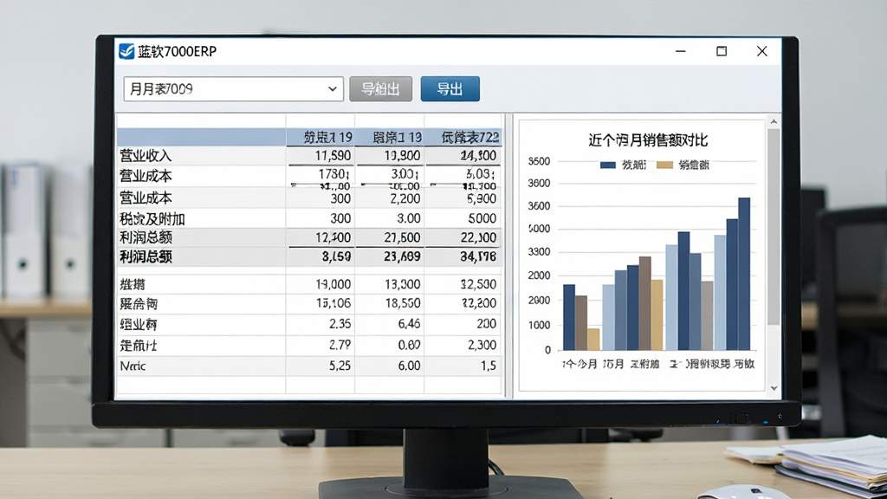Click the 3.00 cell in 税金及附加 row
Screen dimensions: 887x499
pyautogui.click(x=408, y=218)
